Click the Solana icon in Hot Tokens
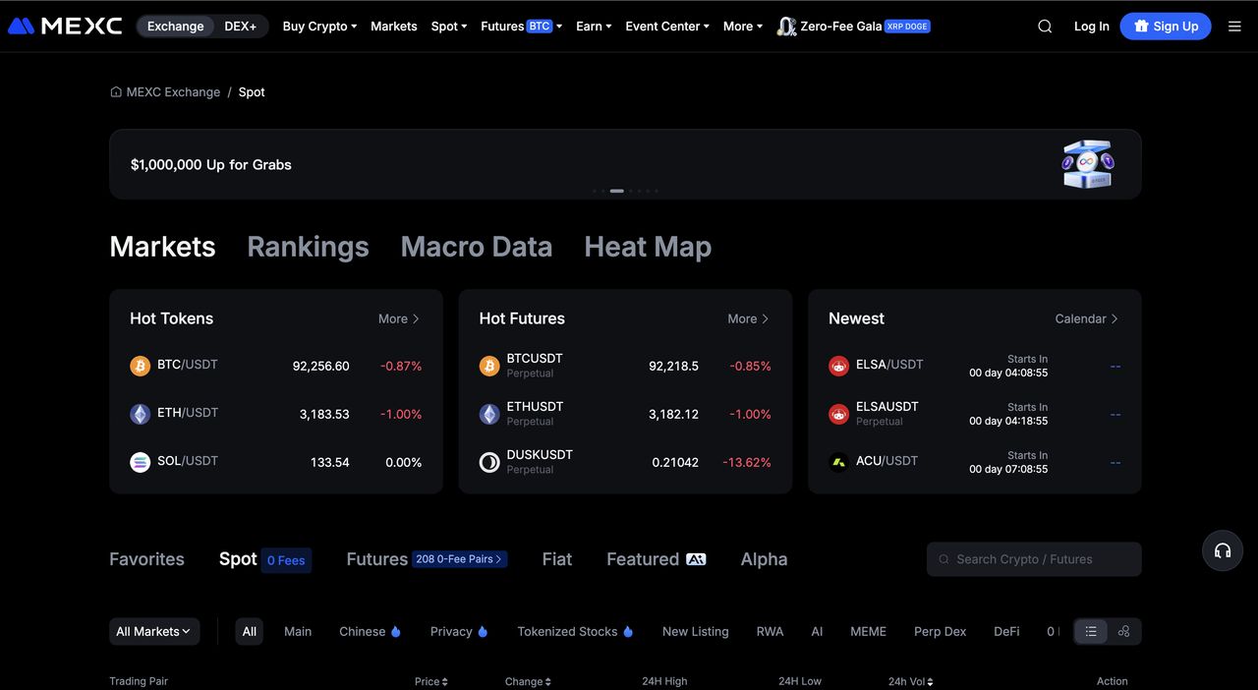 [x=141, y=462]
